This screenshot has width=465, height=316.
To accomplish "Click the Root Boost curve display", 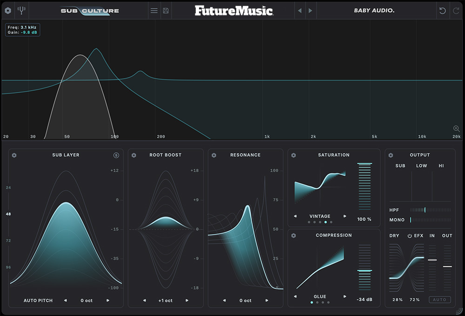I will [166, 229].
